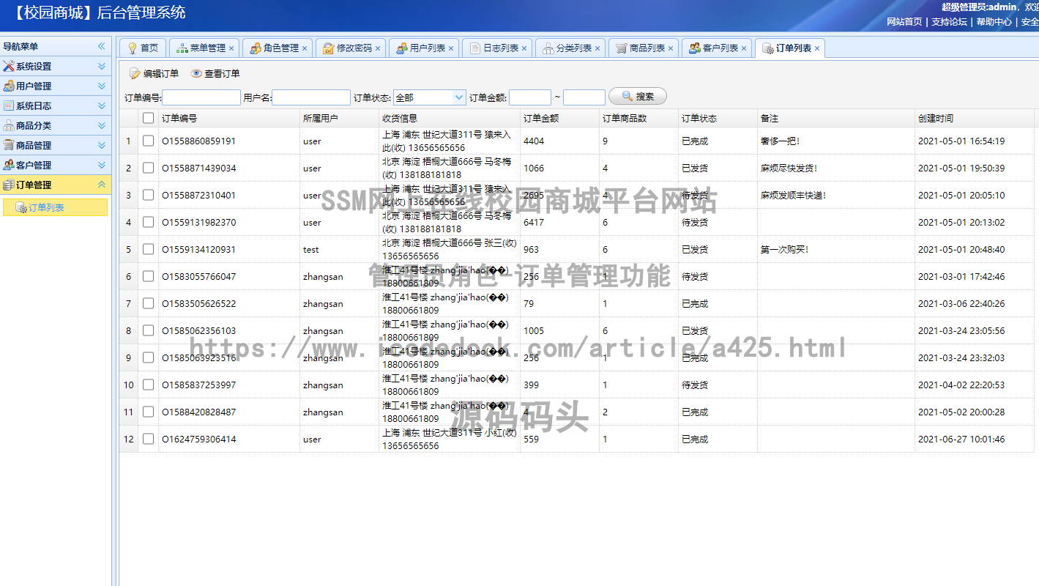Switch to the 商品列表 tab
The image size is (1039, 586).
[x=643, y=47]
